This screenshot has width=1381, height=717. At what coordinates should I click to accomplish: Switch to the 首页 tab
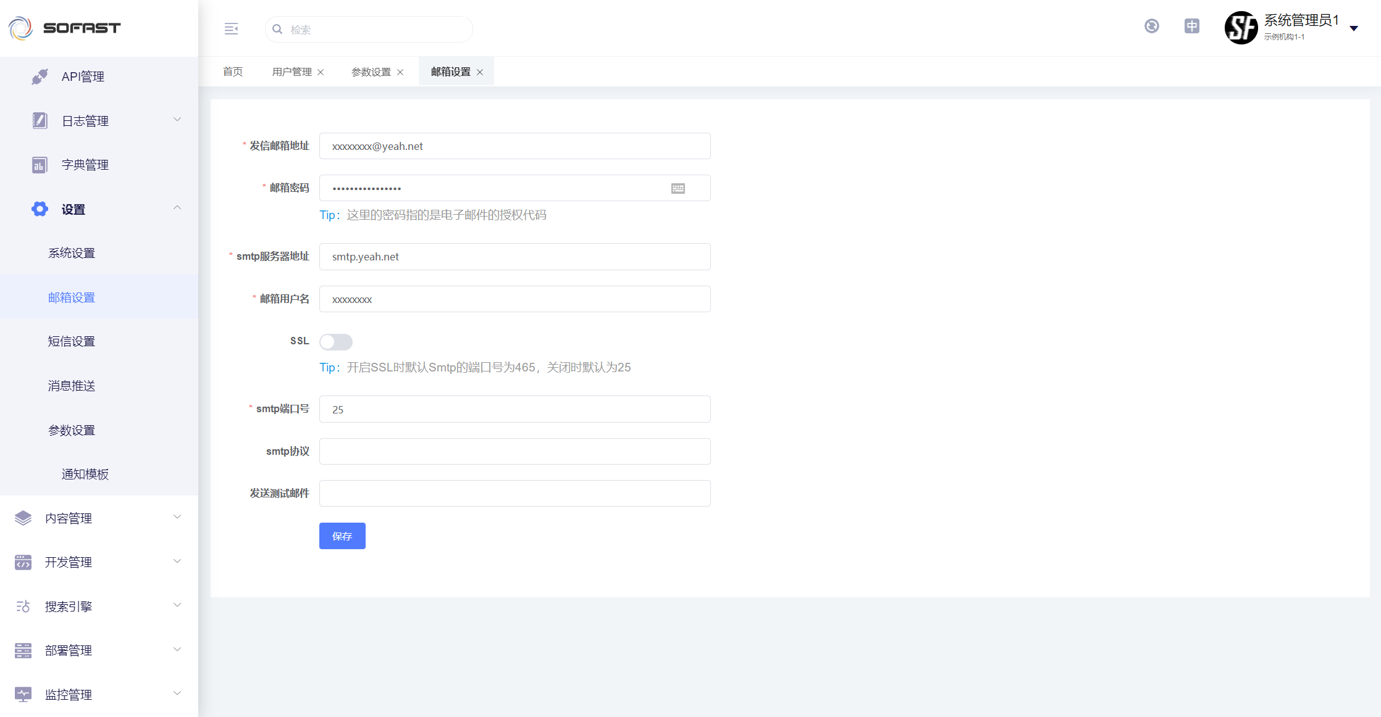(233, 72)
